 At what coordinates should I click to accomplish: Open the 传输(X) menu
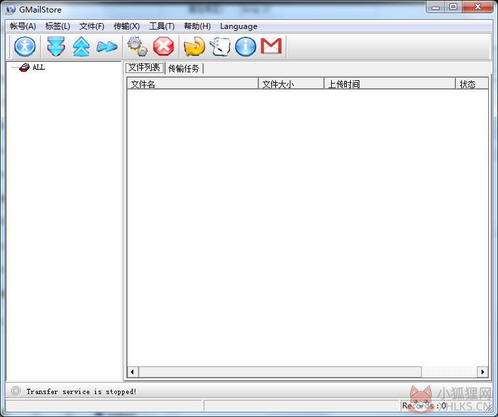126,26
